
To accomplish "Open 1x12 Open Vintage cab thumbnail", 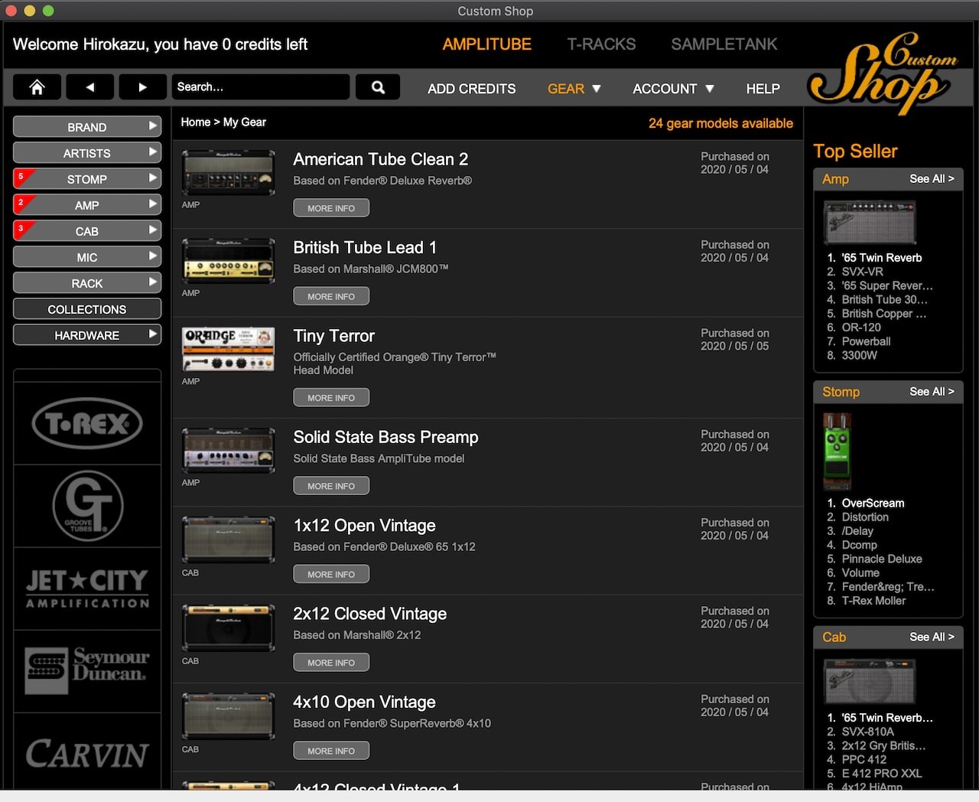I will click(x=229, y=540).
